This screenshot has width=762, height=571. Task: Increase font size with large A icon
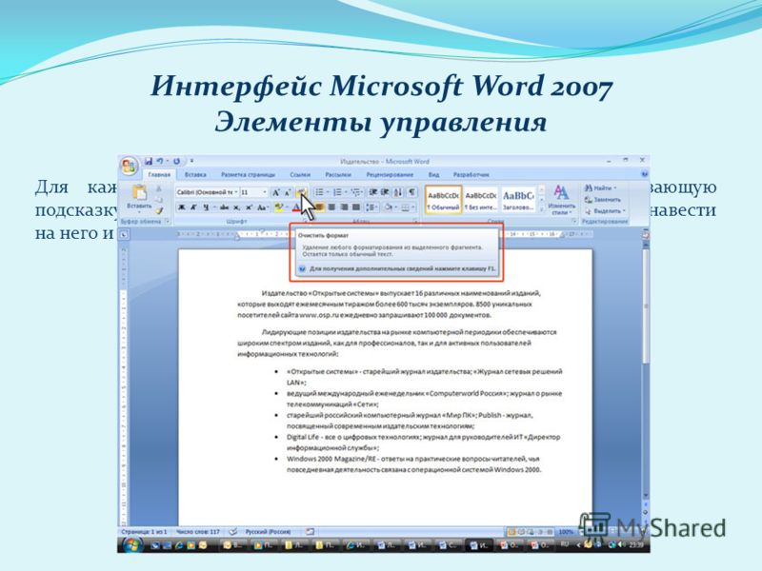pyautogui.click(x=276, y=192)
